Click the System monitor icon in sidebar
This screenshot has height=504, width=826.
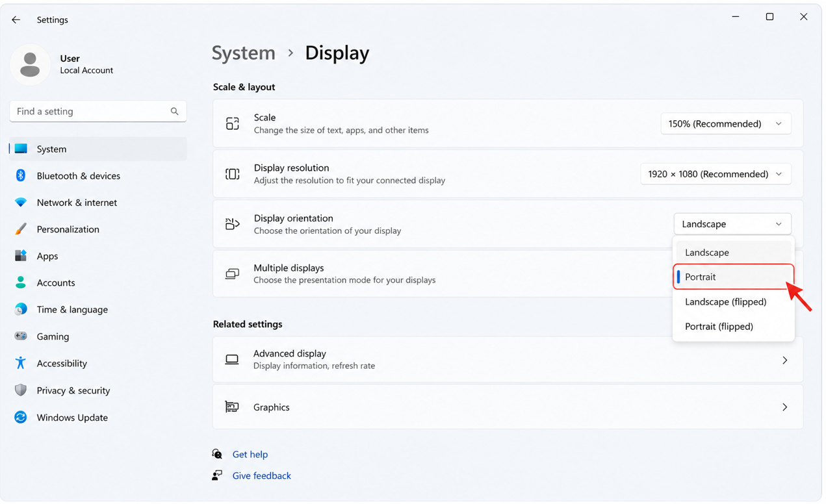21,149
